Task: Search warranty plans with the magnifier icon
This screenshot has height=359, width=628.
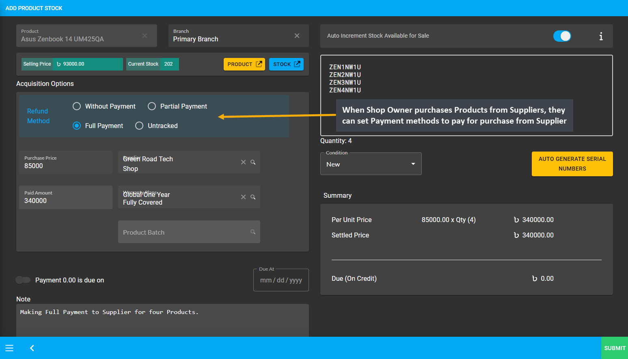Action: click(253, 197)
